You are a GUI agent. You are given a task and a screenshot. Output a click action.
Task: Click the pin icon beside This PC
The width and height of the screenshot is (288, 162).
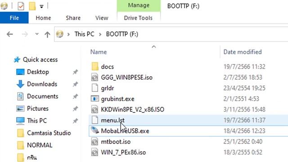coord(75,121)
